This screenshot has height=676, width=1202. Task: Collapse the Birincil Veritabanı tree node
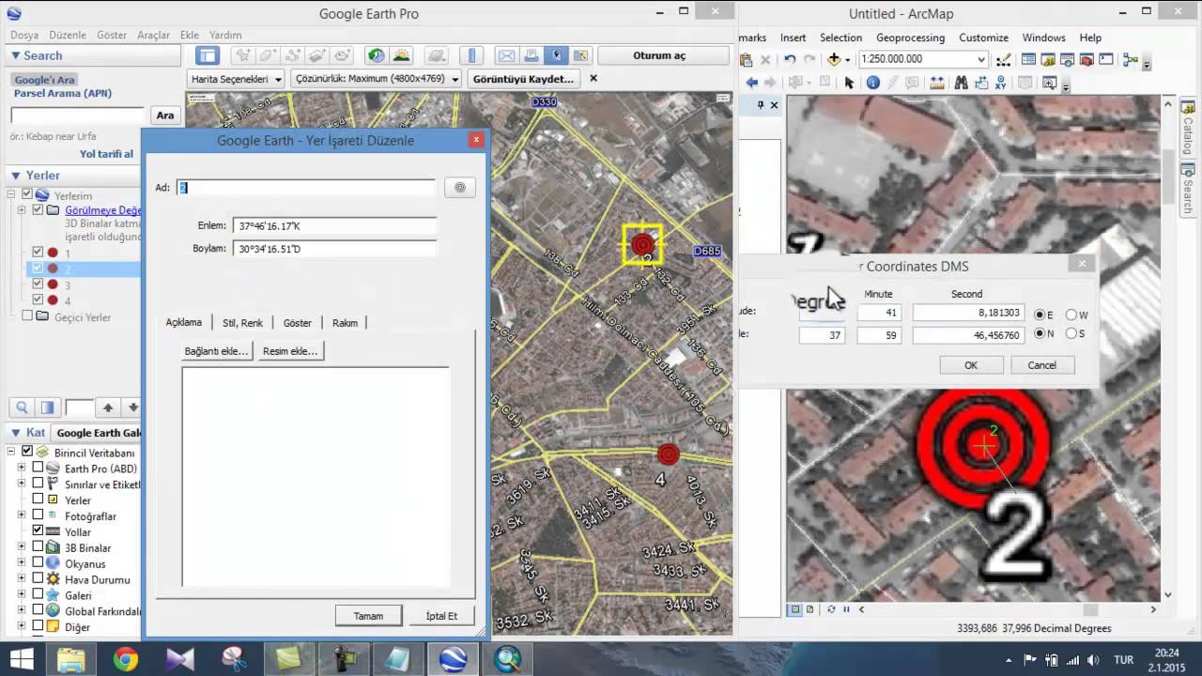[x=11, y=452]
